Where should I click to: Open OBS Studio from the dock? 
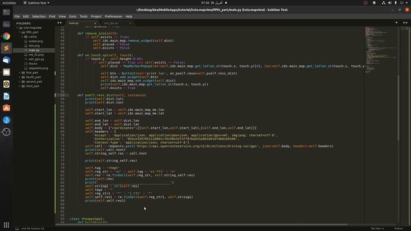(6, 132)
